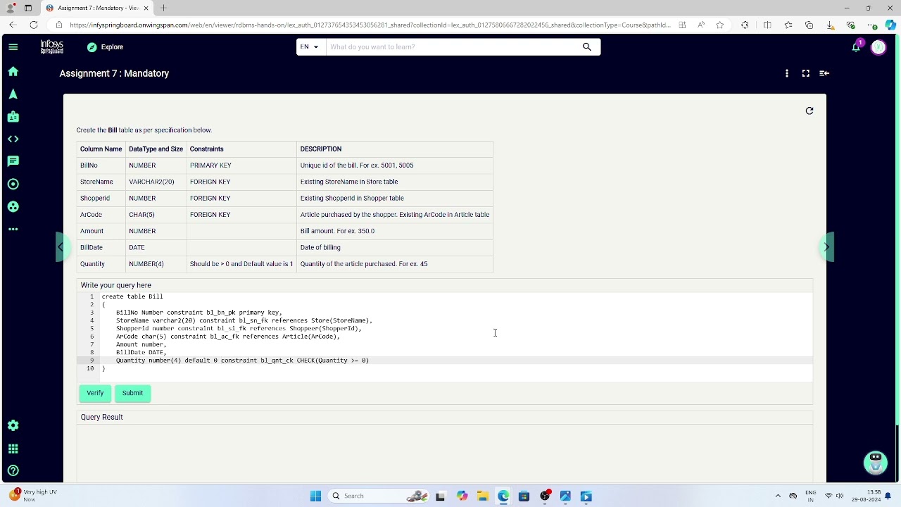Open the briefcase icon in the sidebar
The image size is (901, 507).
pyautogui.click(x=13, y=117)
